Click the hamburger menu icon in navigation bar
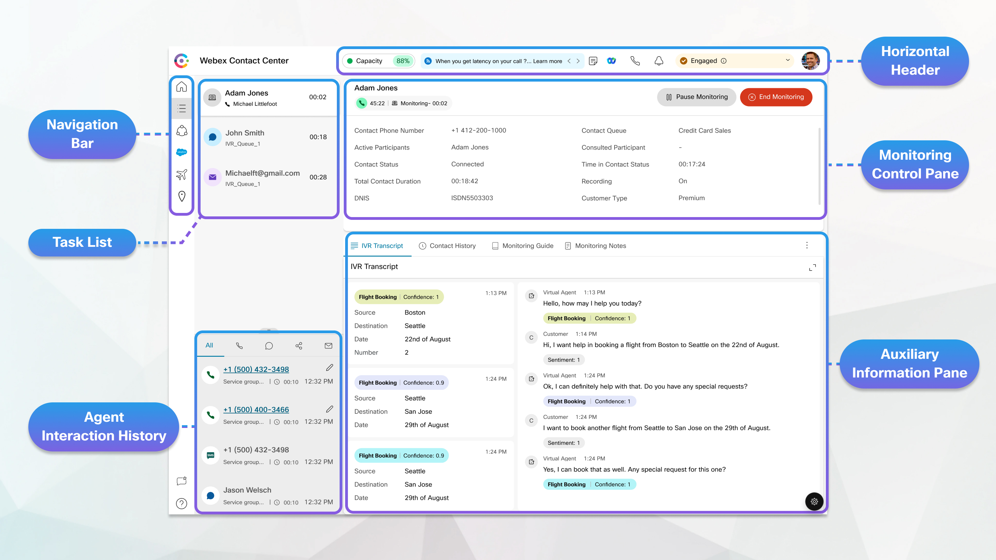996x560 pixels. 181,108
